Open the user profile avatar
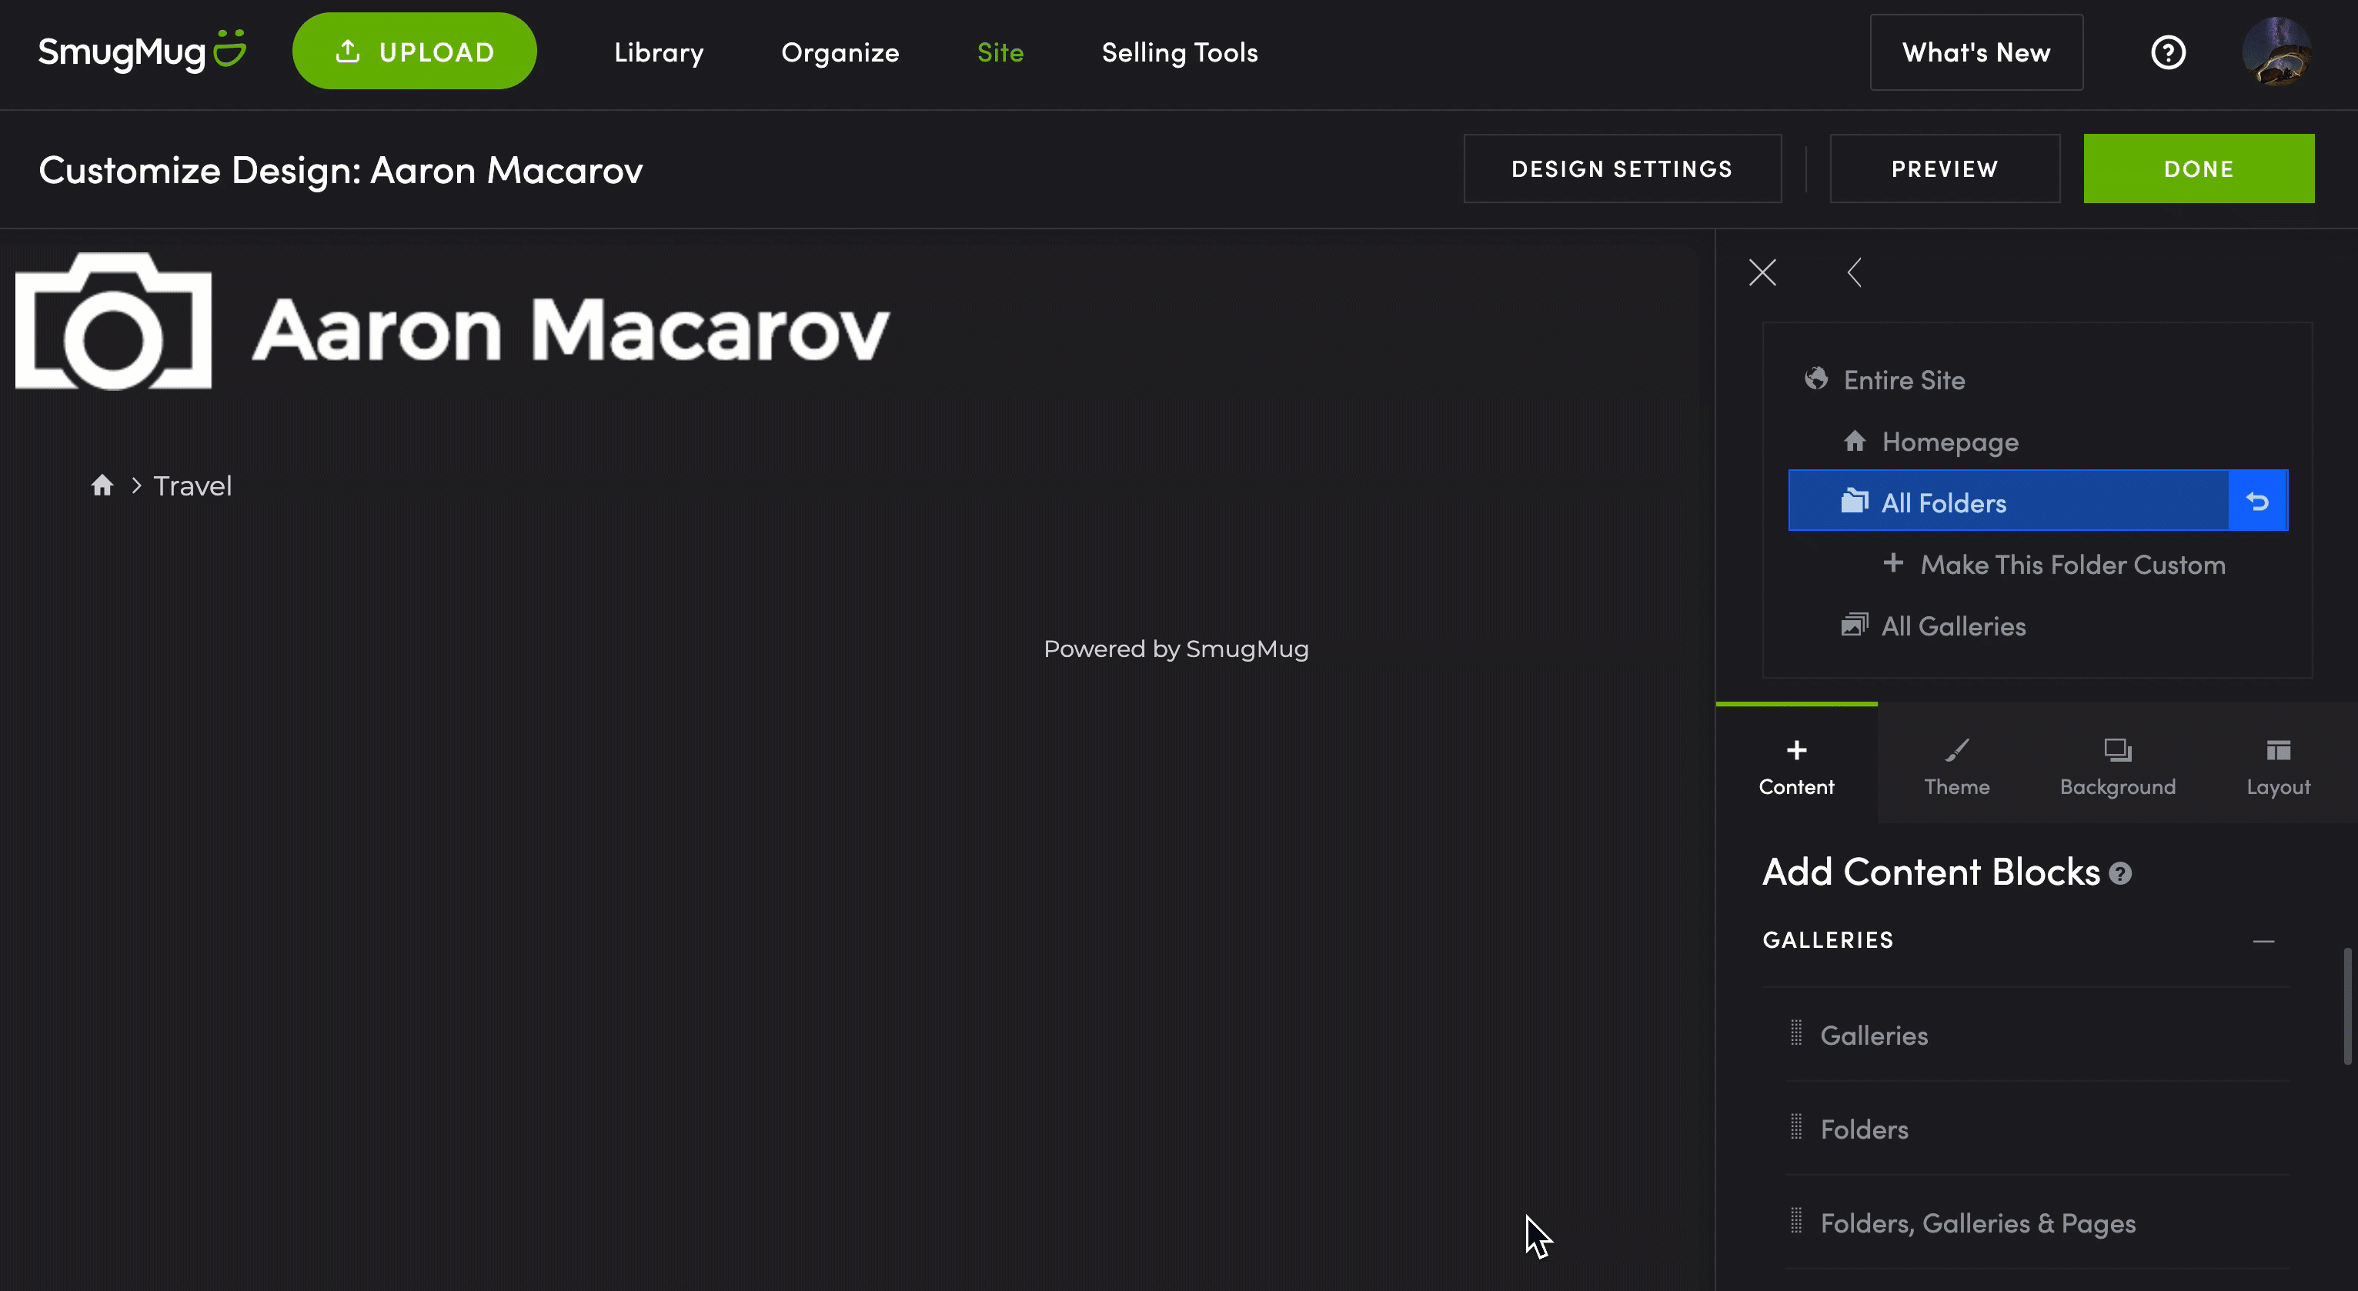This screenshot has width=2358, height=1291. (2276, 52)
